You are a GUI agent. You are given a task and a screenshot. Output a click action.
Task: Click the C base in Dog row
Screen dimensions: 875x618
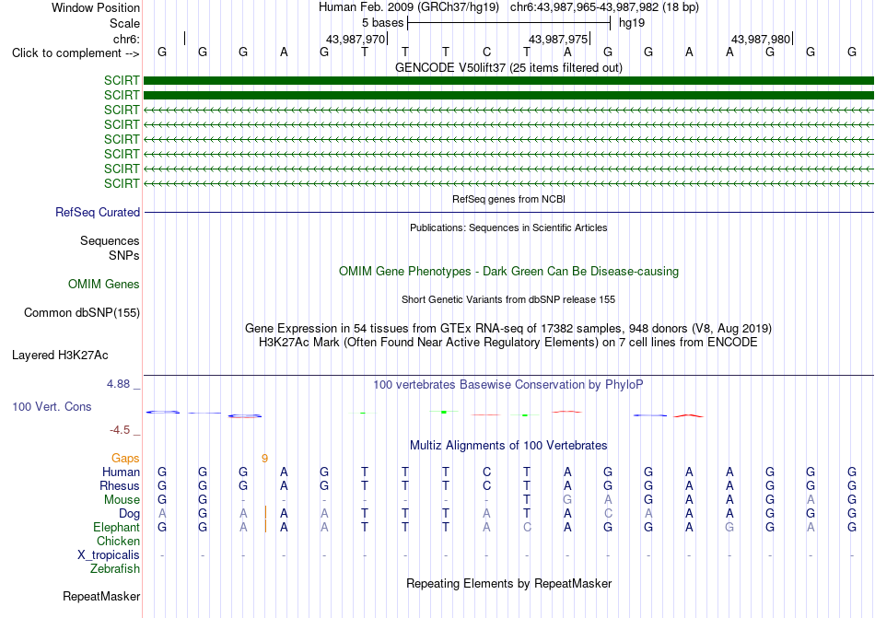tap(608, 513)
